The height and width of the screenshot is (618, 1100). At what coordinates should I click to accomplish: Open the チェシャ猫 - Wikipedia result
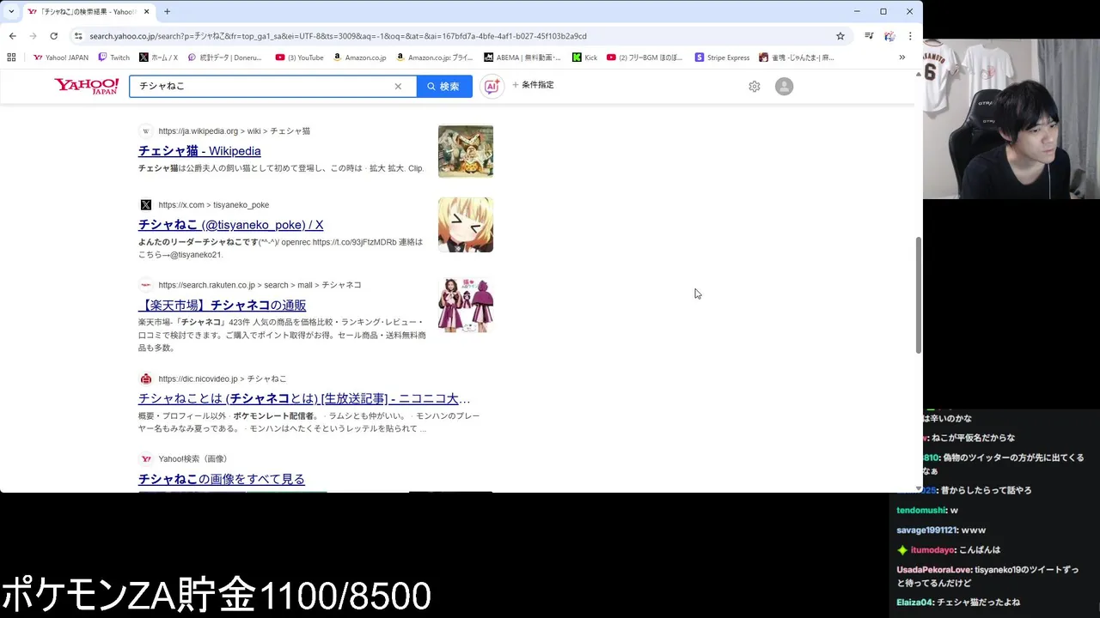click(x=199, y=151)
